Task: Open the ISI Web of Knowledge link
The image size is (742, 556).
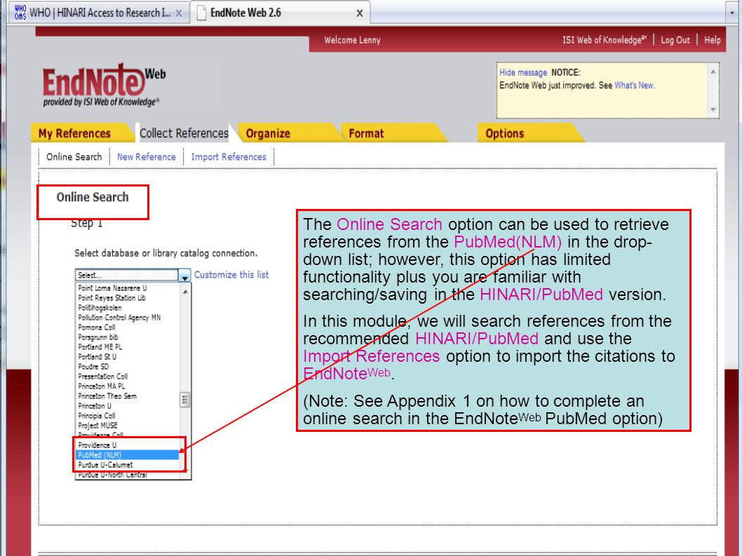Action: pos(604,40)
